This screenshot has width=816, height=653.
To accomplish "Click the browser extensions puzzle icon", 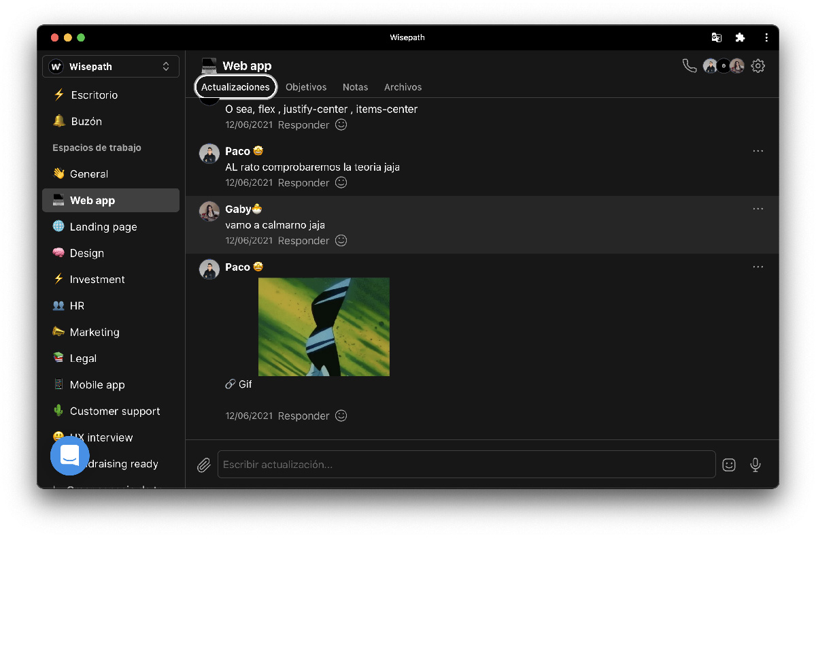I will 741,37.
